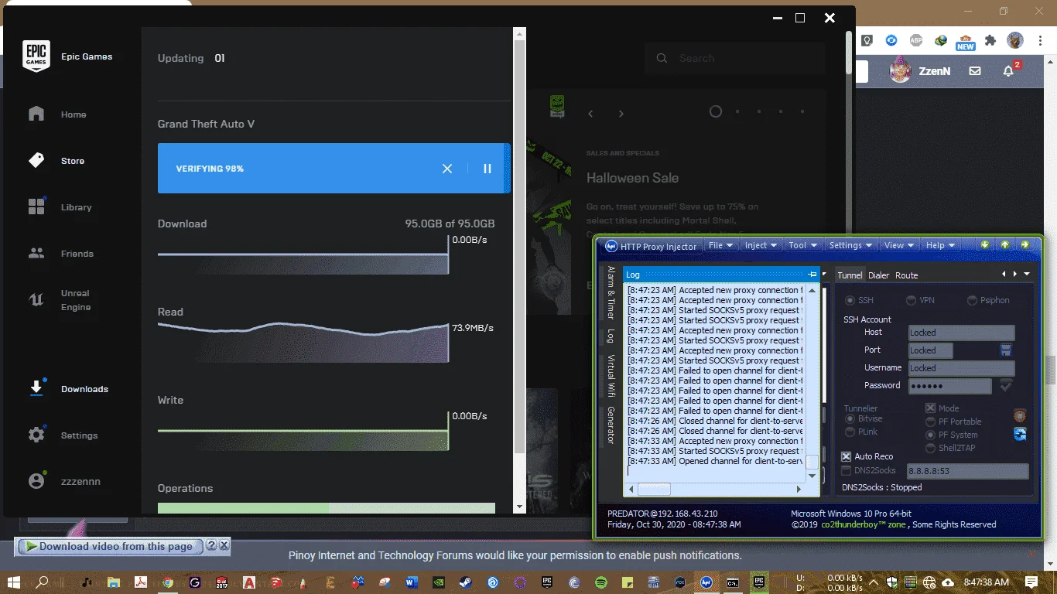Switch to the Dialer tab
This screenshot has width=1057, height=594.
[x=878, y=275]
